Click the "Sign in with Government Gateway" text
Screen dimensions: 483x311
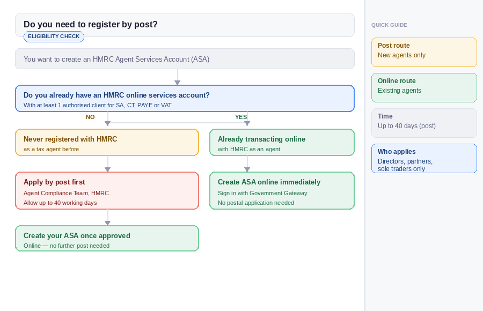pos(261,193)
